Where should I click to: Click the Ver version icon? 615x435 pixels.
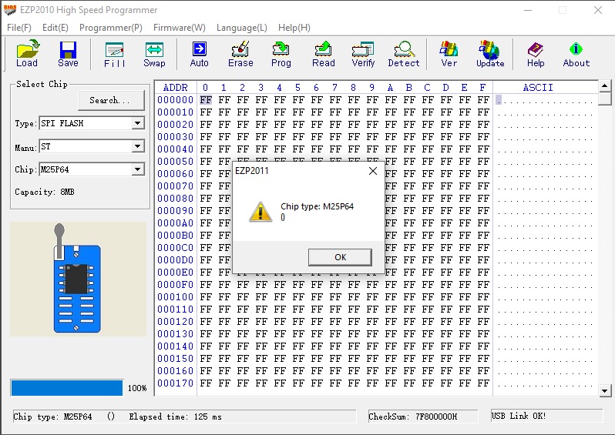point(449,54)
